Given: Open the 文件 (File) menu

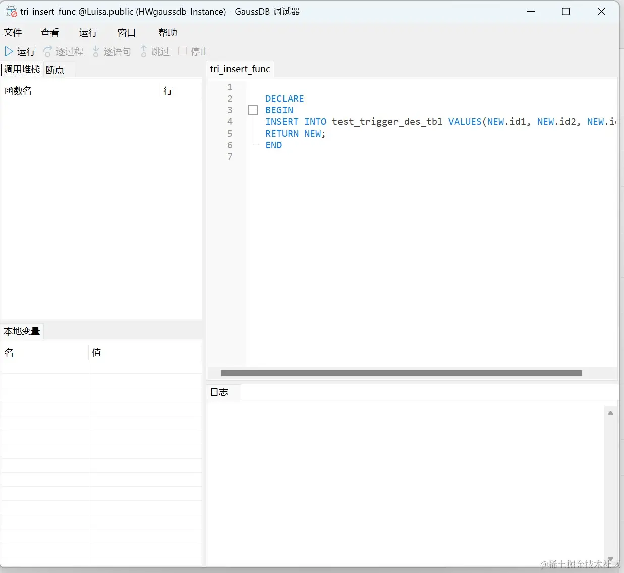Looking at the screenshot, I should click(13, 32).
